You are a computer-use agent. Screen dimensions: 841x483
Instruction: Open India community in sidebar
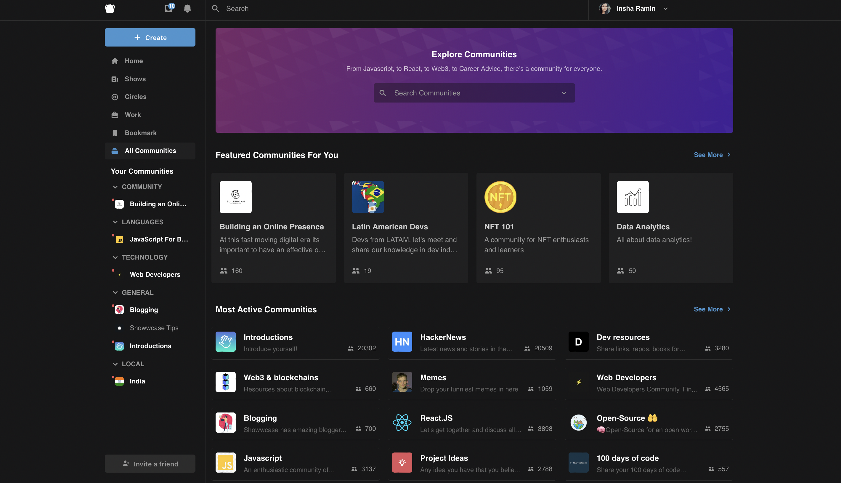[150, 381]
